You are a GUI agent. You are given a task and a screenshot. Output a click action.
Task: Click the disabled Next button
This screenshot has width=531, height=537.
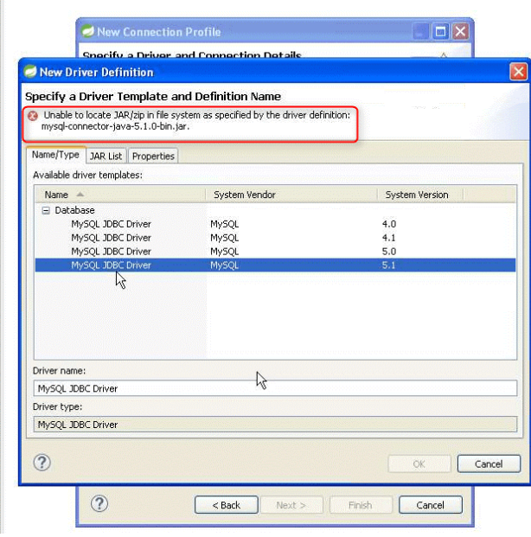coord(291,505)
